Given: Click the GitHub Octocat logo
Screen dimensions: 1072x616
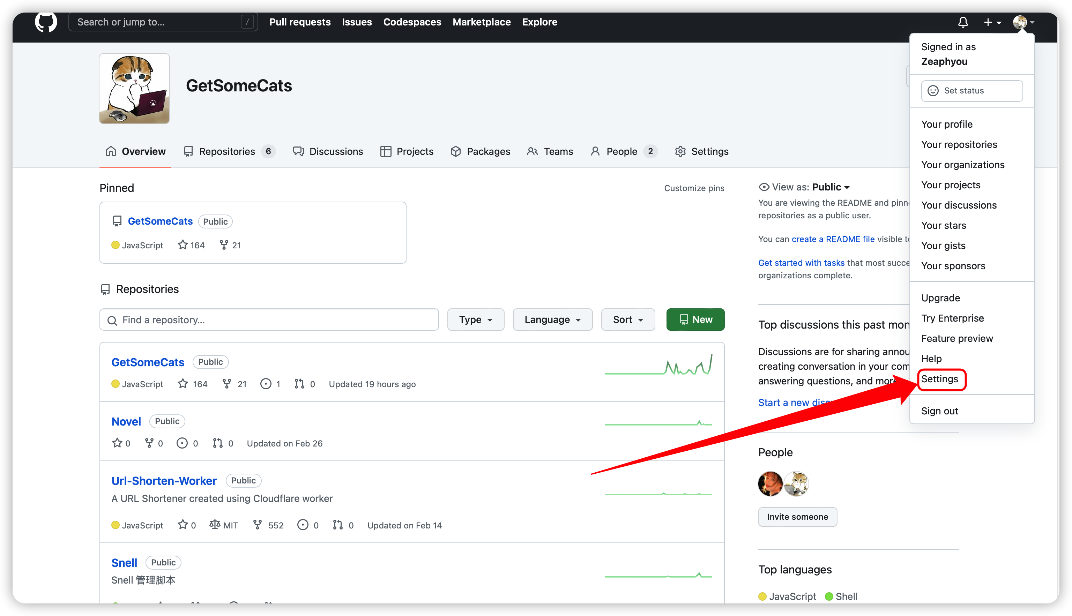Looking at the screenshot, I should click(x=46, y=22).
